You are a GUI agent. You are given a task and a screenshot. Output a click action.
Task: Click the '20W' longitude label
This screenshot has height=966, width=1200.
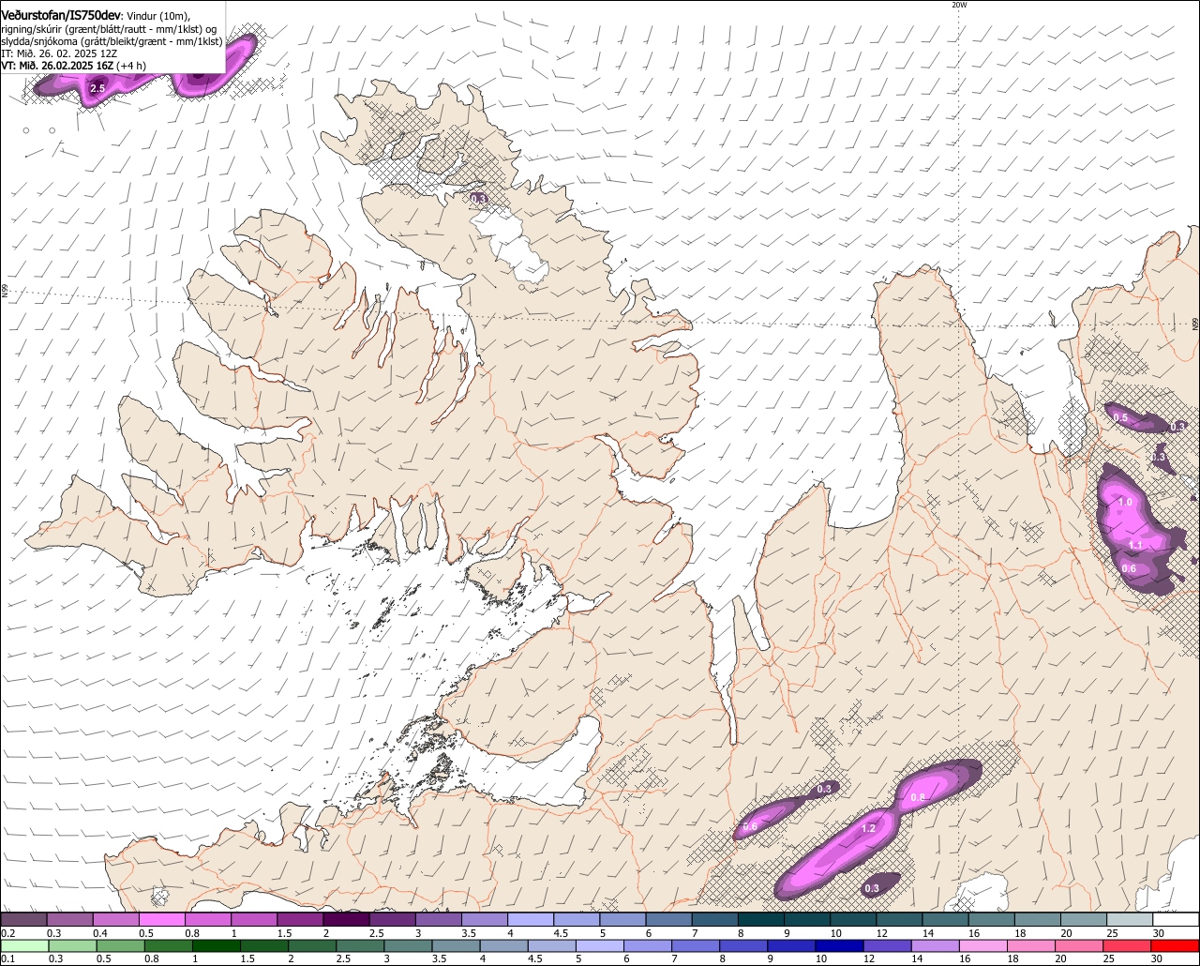point(958,5)
